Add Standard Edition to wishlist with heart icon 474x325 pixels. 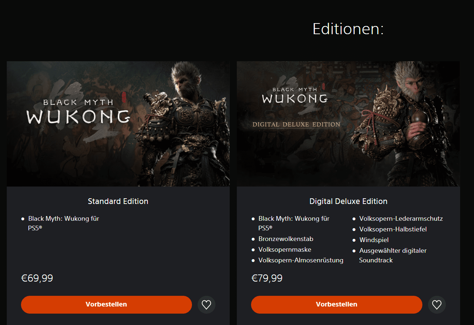(x=207, y=305)
